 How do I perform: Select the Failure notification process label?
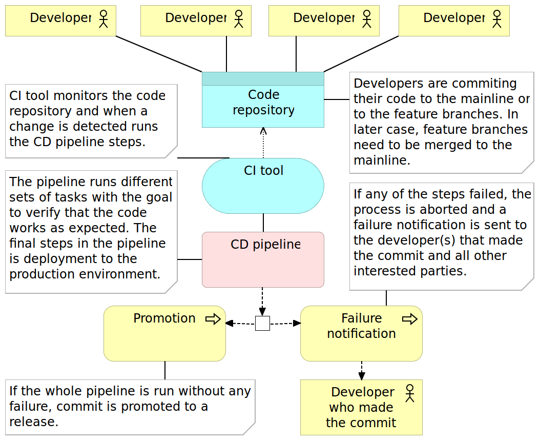[x=361, y=326]
